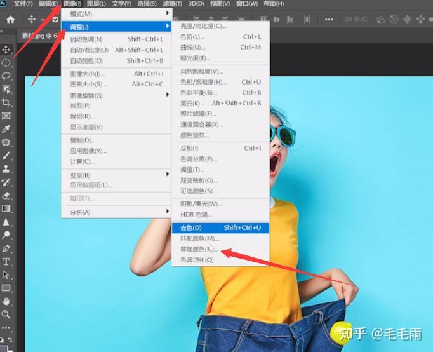Swap foreground and background colors
The width and height of the screenshot is (433, 352).
click(x=10, y=339)
